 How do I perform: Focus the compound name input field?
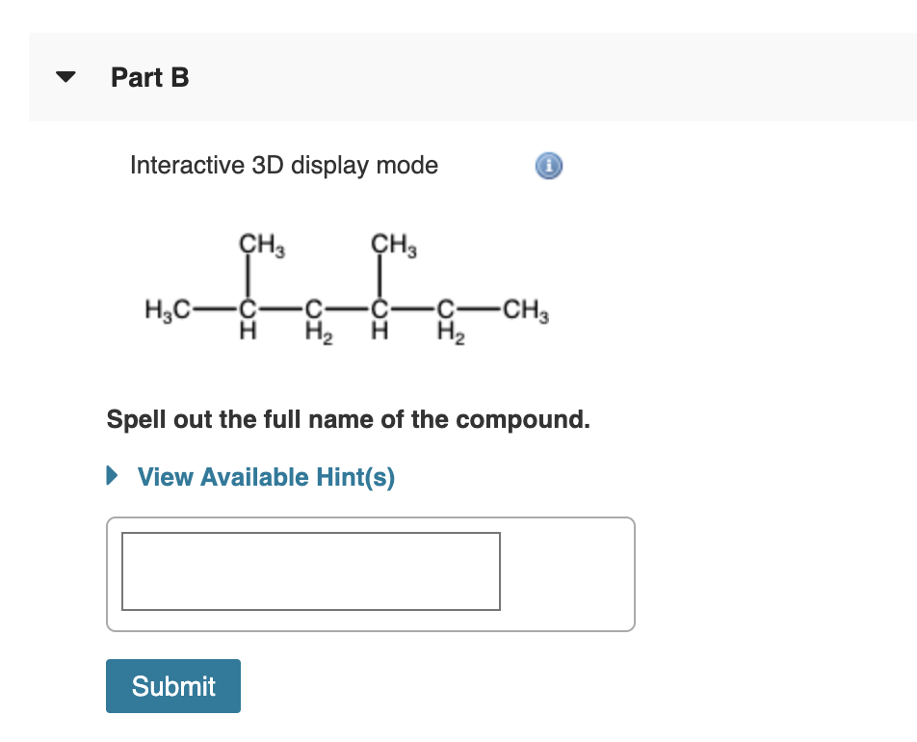coord(310,570)
